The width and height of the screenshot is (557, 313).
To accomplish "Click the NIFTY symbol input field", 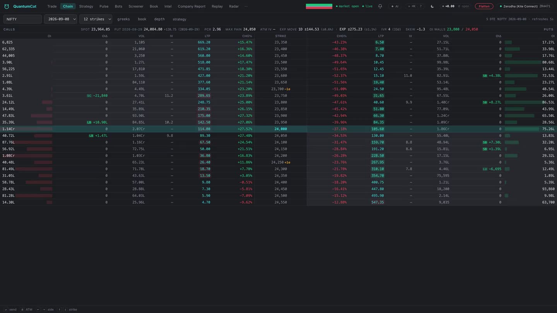I will click(x=22, y=19).
